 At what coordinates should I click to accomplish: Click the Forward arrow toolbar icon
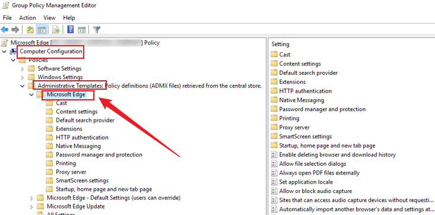tap(15, 30)
